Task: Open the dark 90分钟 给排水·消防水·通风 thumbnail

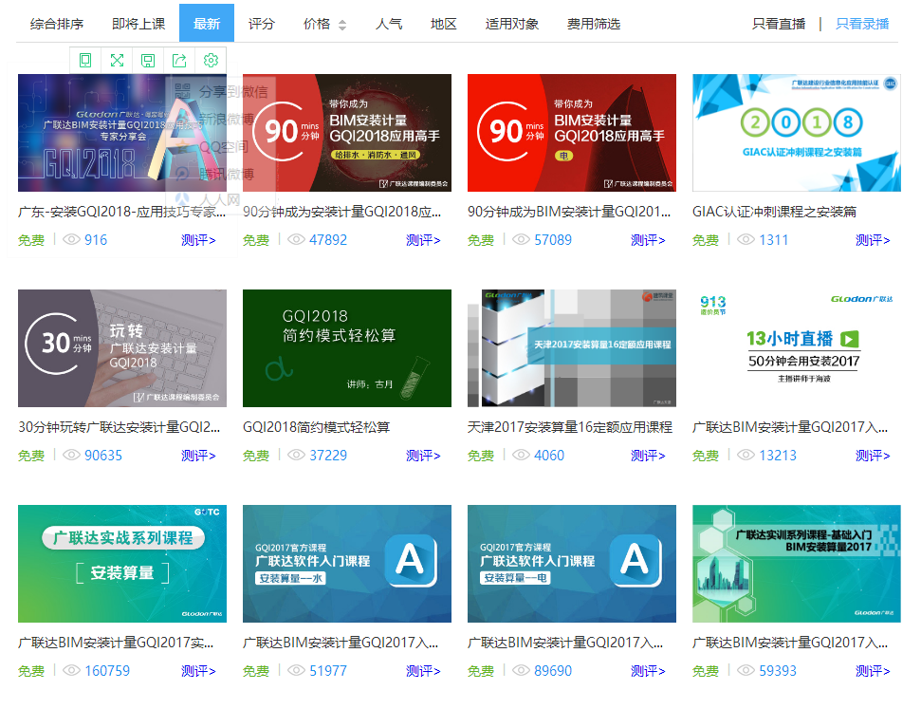Action: (347, 133)
